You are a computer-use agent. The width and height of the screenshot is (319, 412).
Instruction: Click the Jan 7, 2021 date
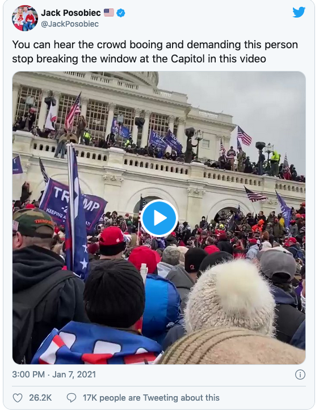click(74, 375)
